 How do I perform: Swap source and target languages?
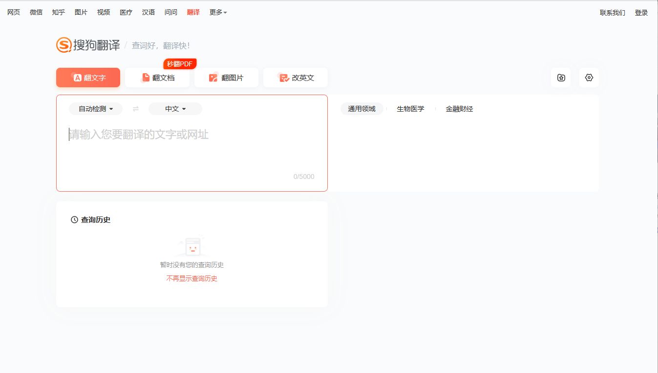tap(136, 109)
